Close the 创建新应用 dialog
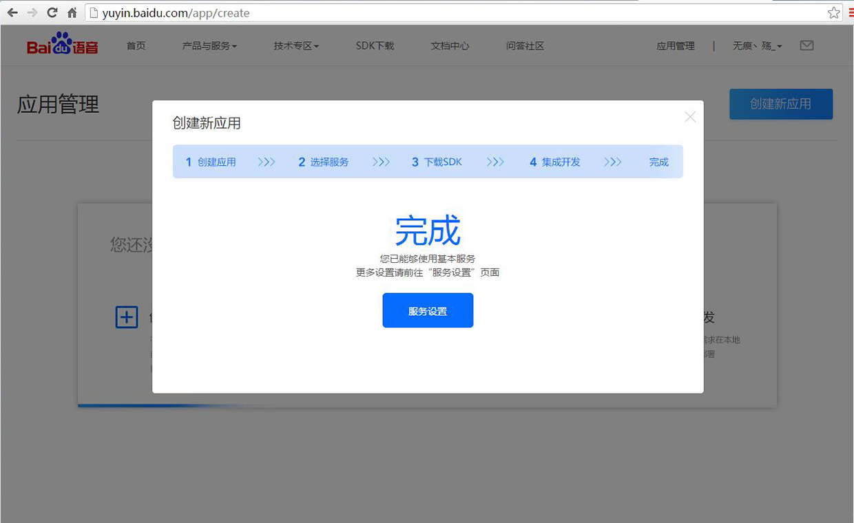Viewport: 854px width, 523px height. tap(690, 117)
